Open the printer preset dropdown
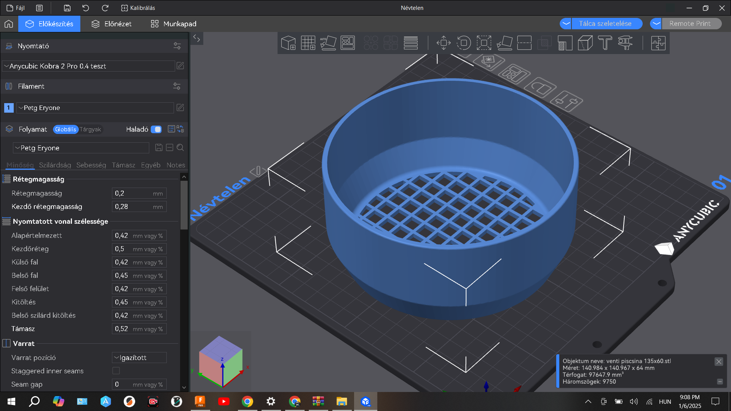 coord(88,66)
